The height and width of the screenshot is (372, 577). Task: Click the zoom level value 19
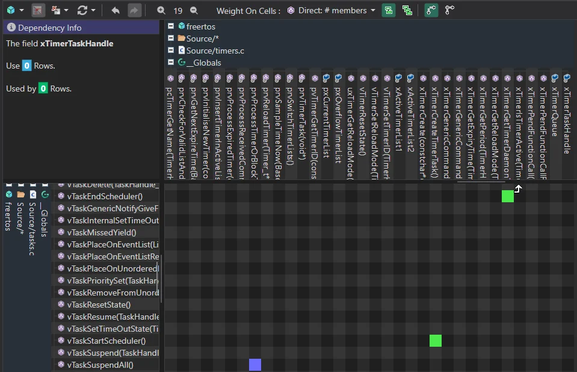(x=177, y=11)
